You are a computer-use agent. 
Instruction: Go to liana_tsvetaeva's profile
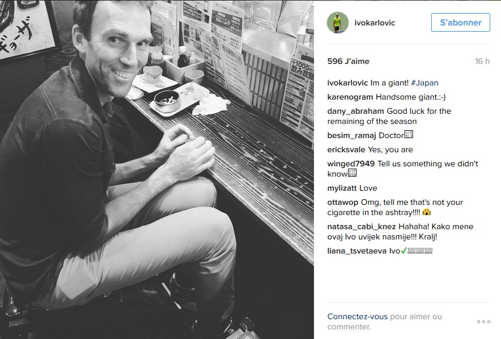[357, 251]
